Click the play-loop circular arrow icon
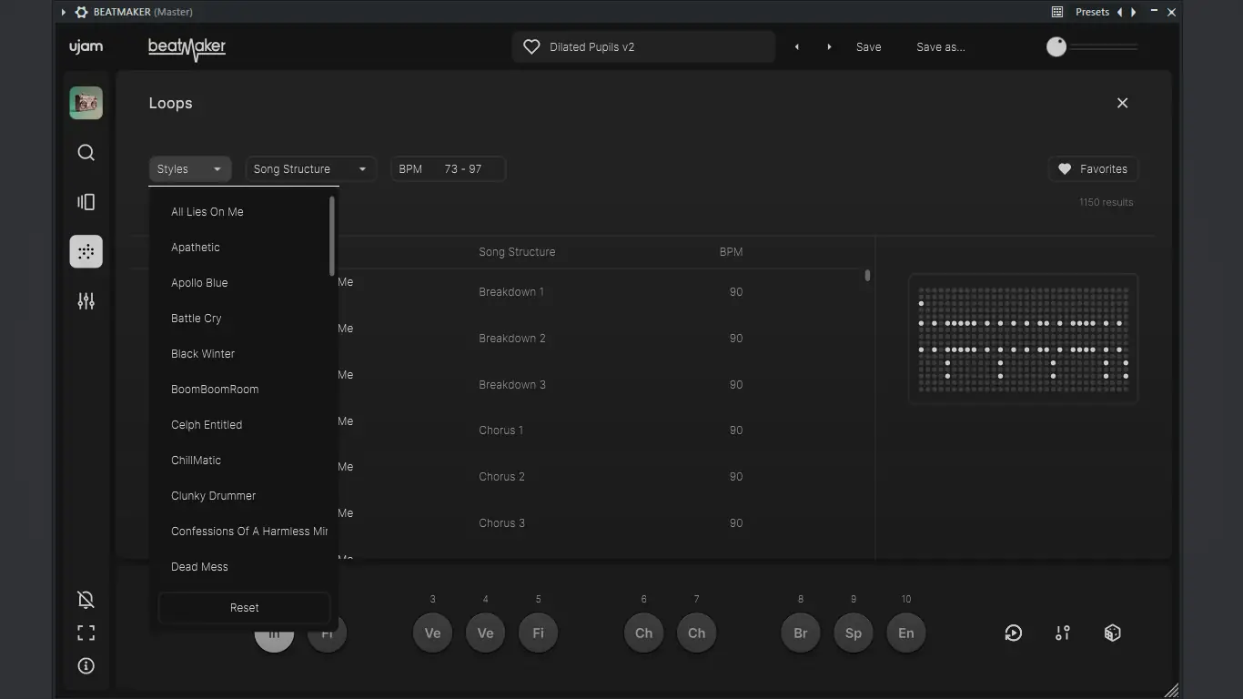This screenshot has width=1243, height=699. 1013,633
